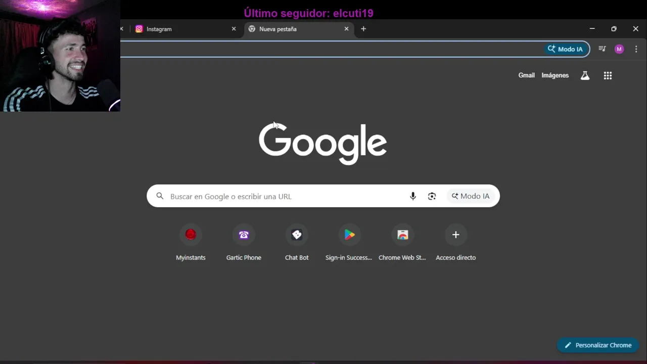Viewport: 647px width, 364px height.
Task: Close the Nueva pestaña tab
Action: 346,29
